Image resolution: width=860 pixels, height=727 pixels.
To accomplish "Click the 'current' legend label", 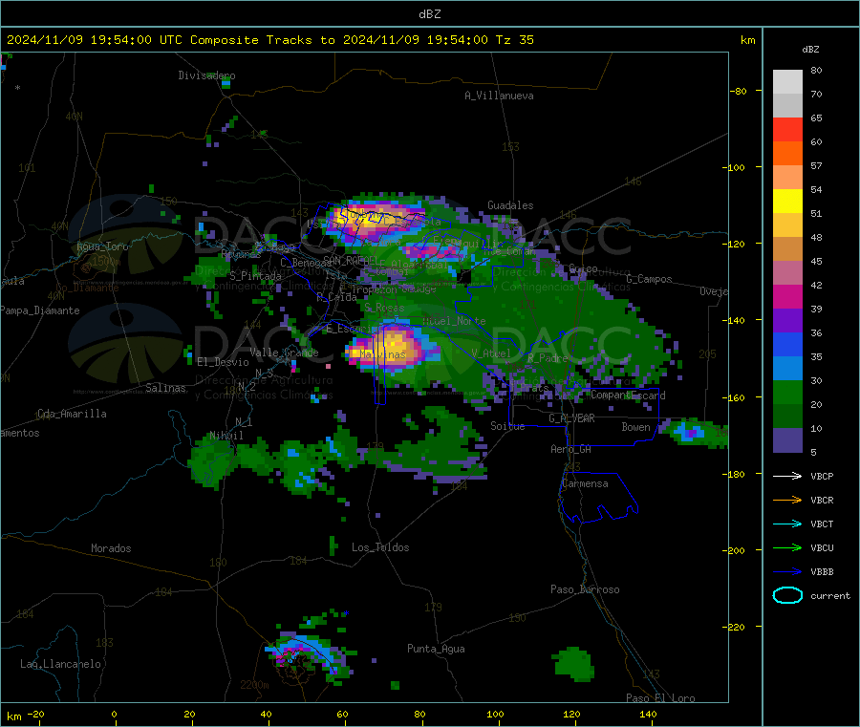I will [830, 595].
